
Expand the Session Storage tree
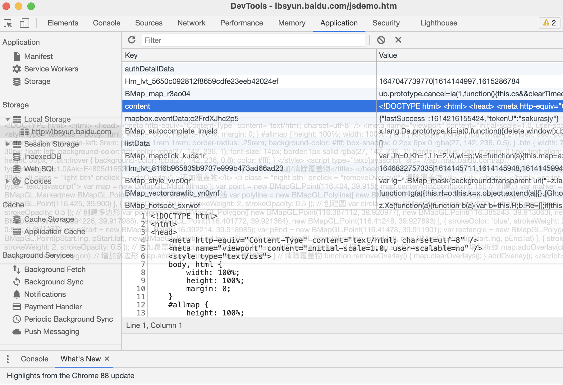pyautogui.click(x=8, y=144)
